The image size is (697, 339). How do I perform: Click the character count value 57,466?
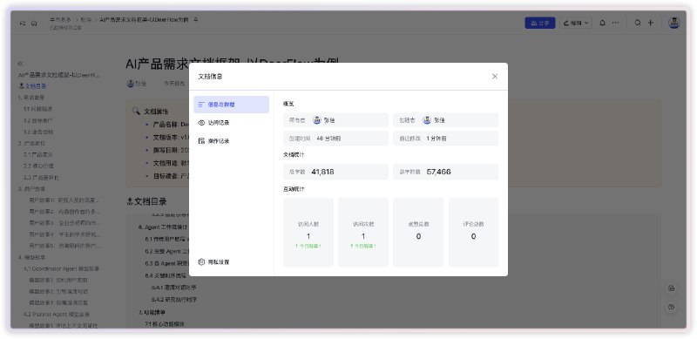coord(439,172)
